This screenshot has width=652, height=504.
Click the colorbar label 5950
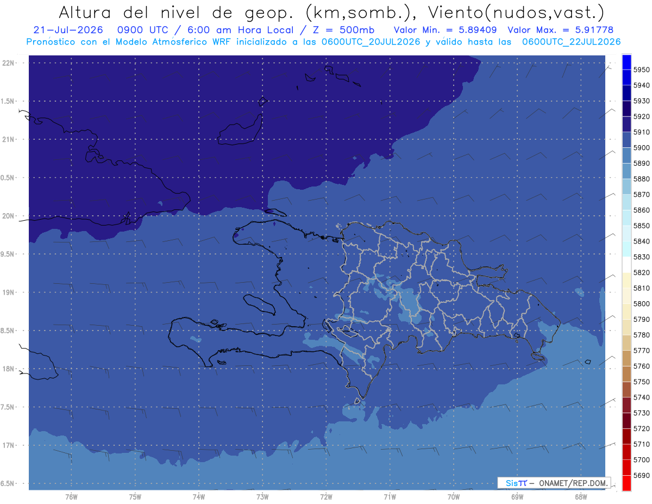[x=641, y=70]
